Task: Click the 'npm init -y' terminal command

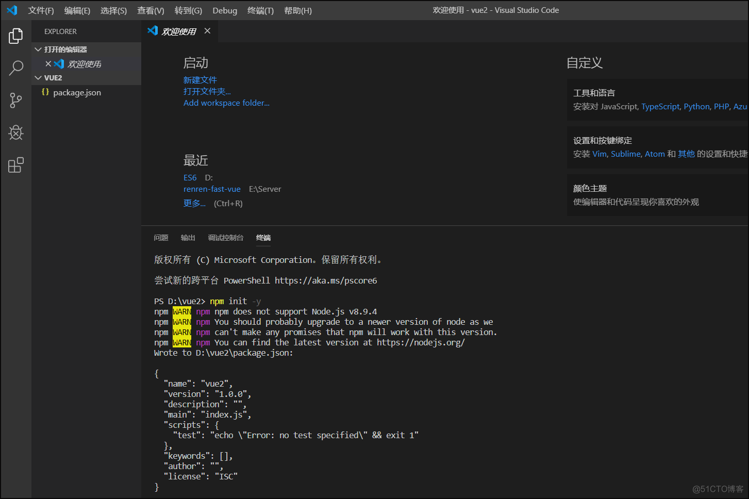Action: pos(235,301)
